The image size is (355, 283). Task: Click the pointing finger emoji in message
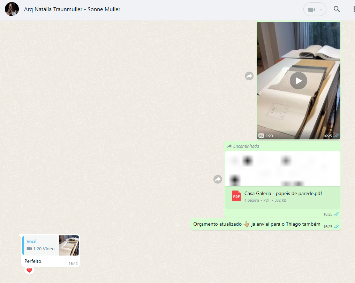[x=246, y=224]
